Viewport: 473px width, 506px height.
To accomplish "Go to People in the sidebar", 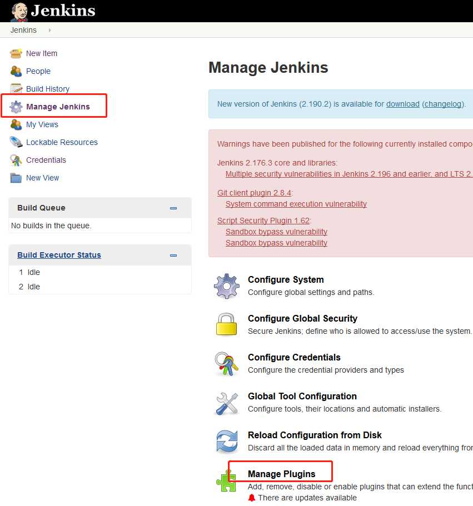I will [38, 71].
